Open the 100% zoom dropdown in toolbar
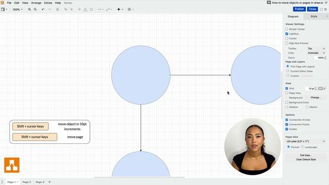 point(17,9)
